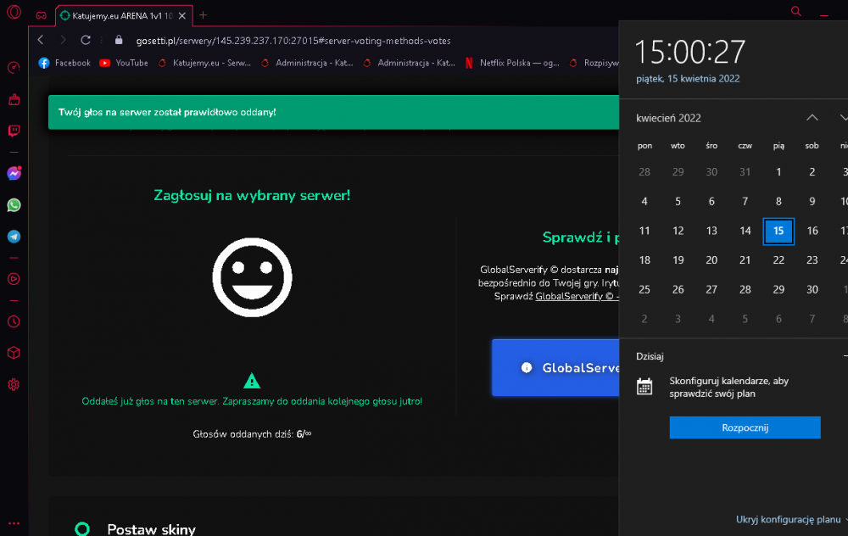Click the green vote success banner
The width and height of the screenshot is (848, 536).
(x=333, y=112)
